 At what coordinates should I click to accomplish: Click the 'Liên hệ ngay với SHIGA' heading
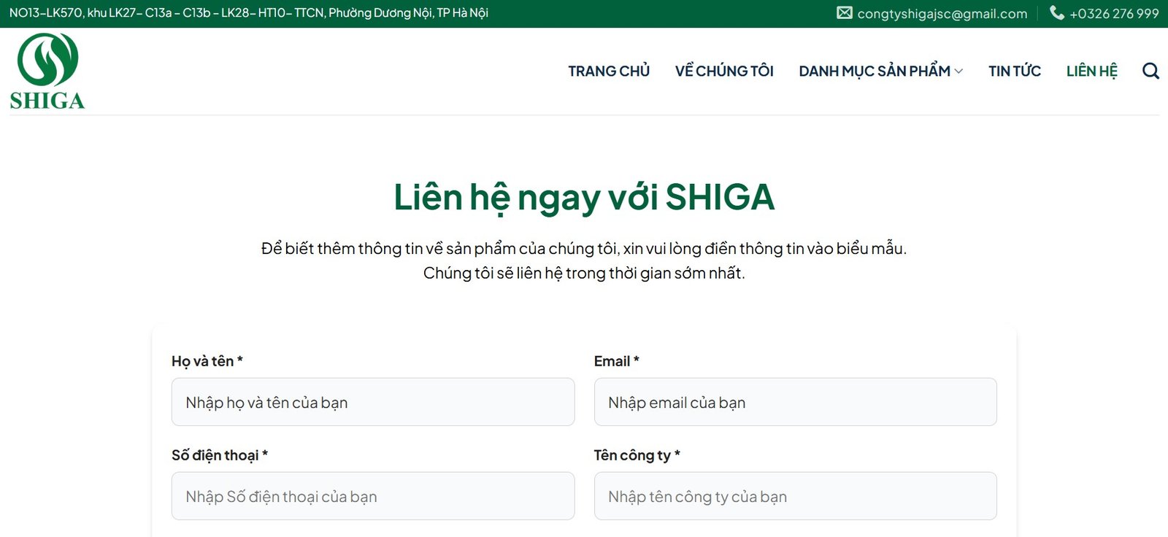click(583, 197)
